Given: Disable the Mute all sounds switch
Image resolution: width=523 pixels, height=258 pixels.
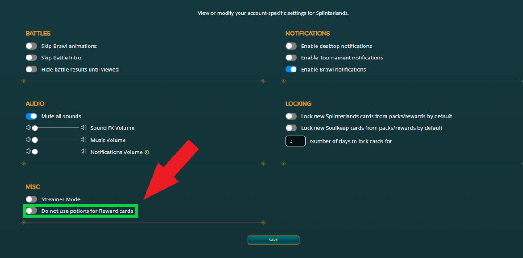Looking at the screenshot, I should tap(31, 116).
